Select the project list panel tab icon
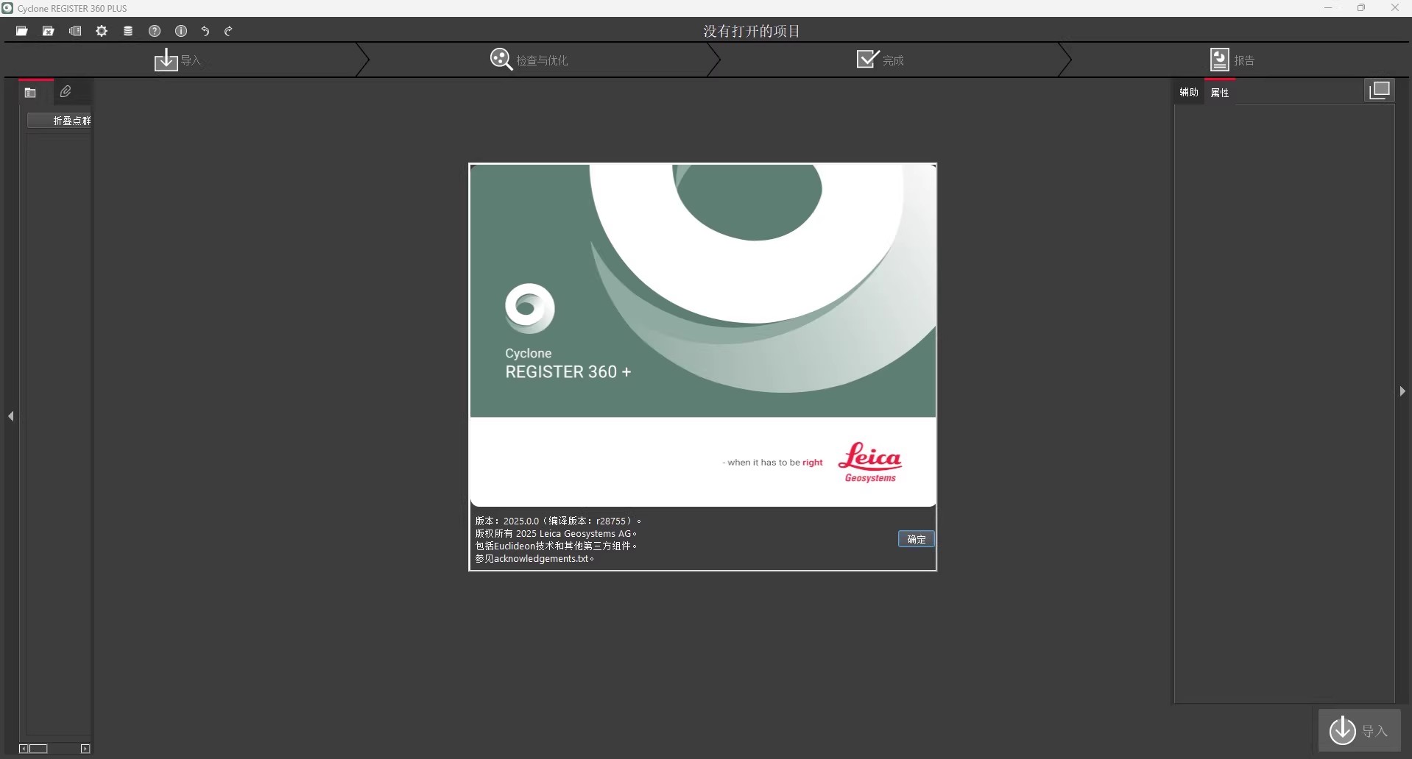Viewport: 1412px width, 759px height. (30, 93)
